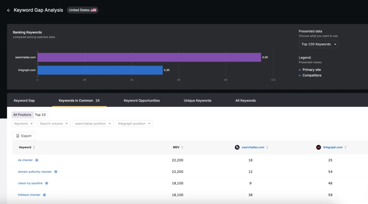The image size is (368, 204).
Task: Click the purple searchatlas.com bar in chart
Action: pyautogui.click(x=149, y=57)
